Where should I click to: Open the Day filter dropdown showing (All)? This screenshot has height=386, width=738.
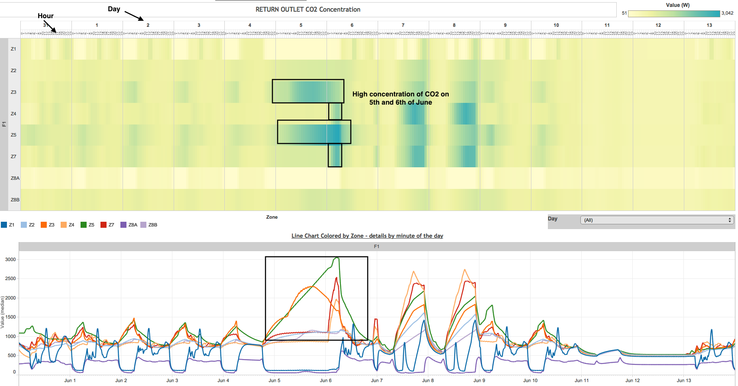coord(654,220)
